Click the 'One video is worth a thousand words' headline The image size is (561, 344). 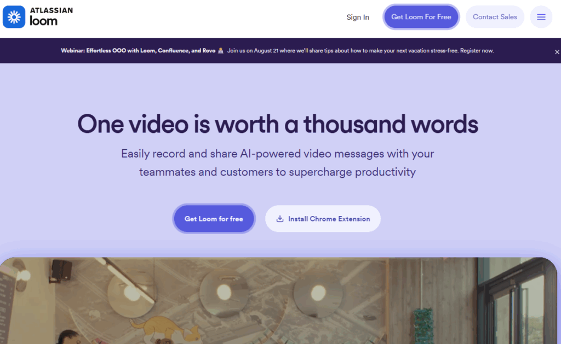tap(278, 124)
